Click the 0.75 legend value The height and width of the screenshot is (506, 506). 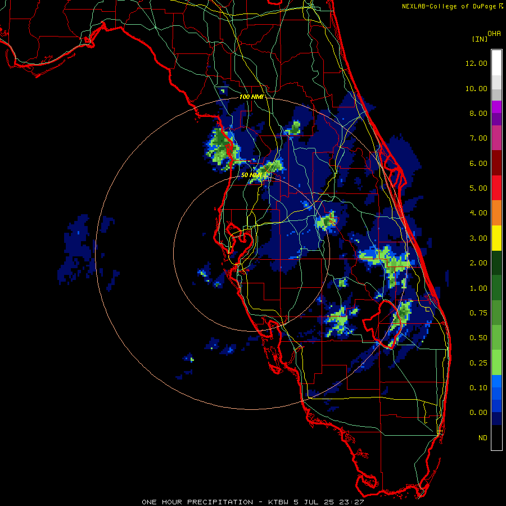[478, 313]
